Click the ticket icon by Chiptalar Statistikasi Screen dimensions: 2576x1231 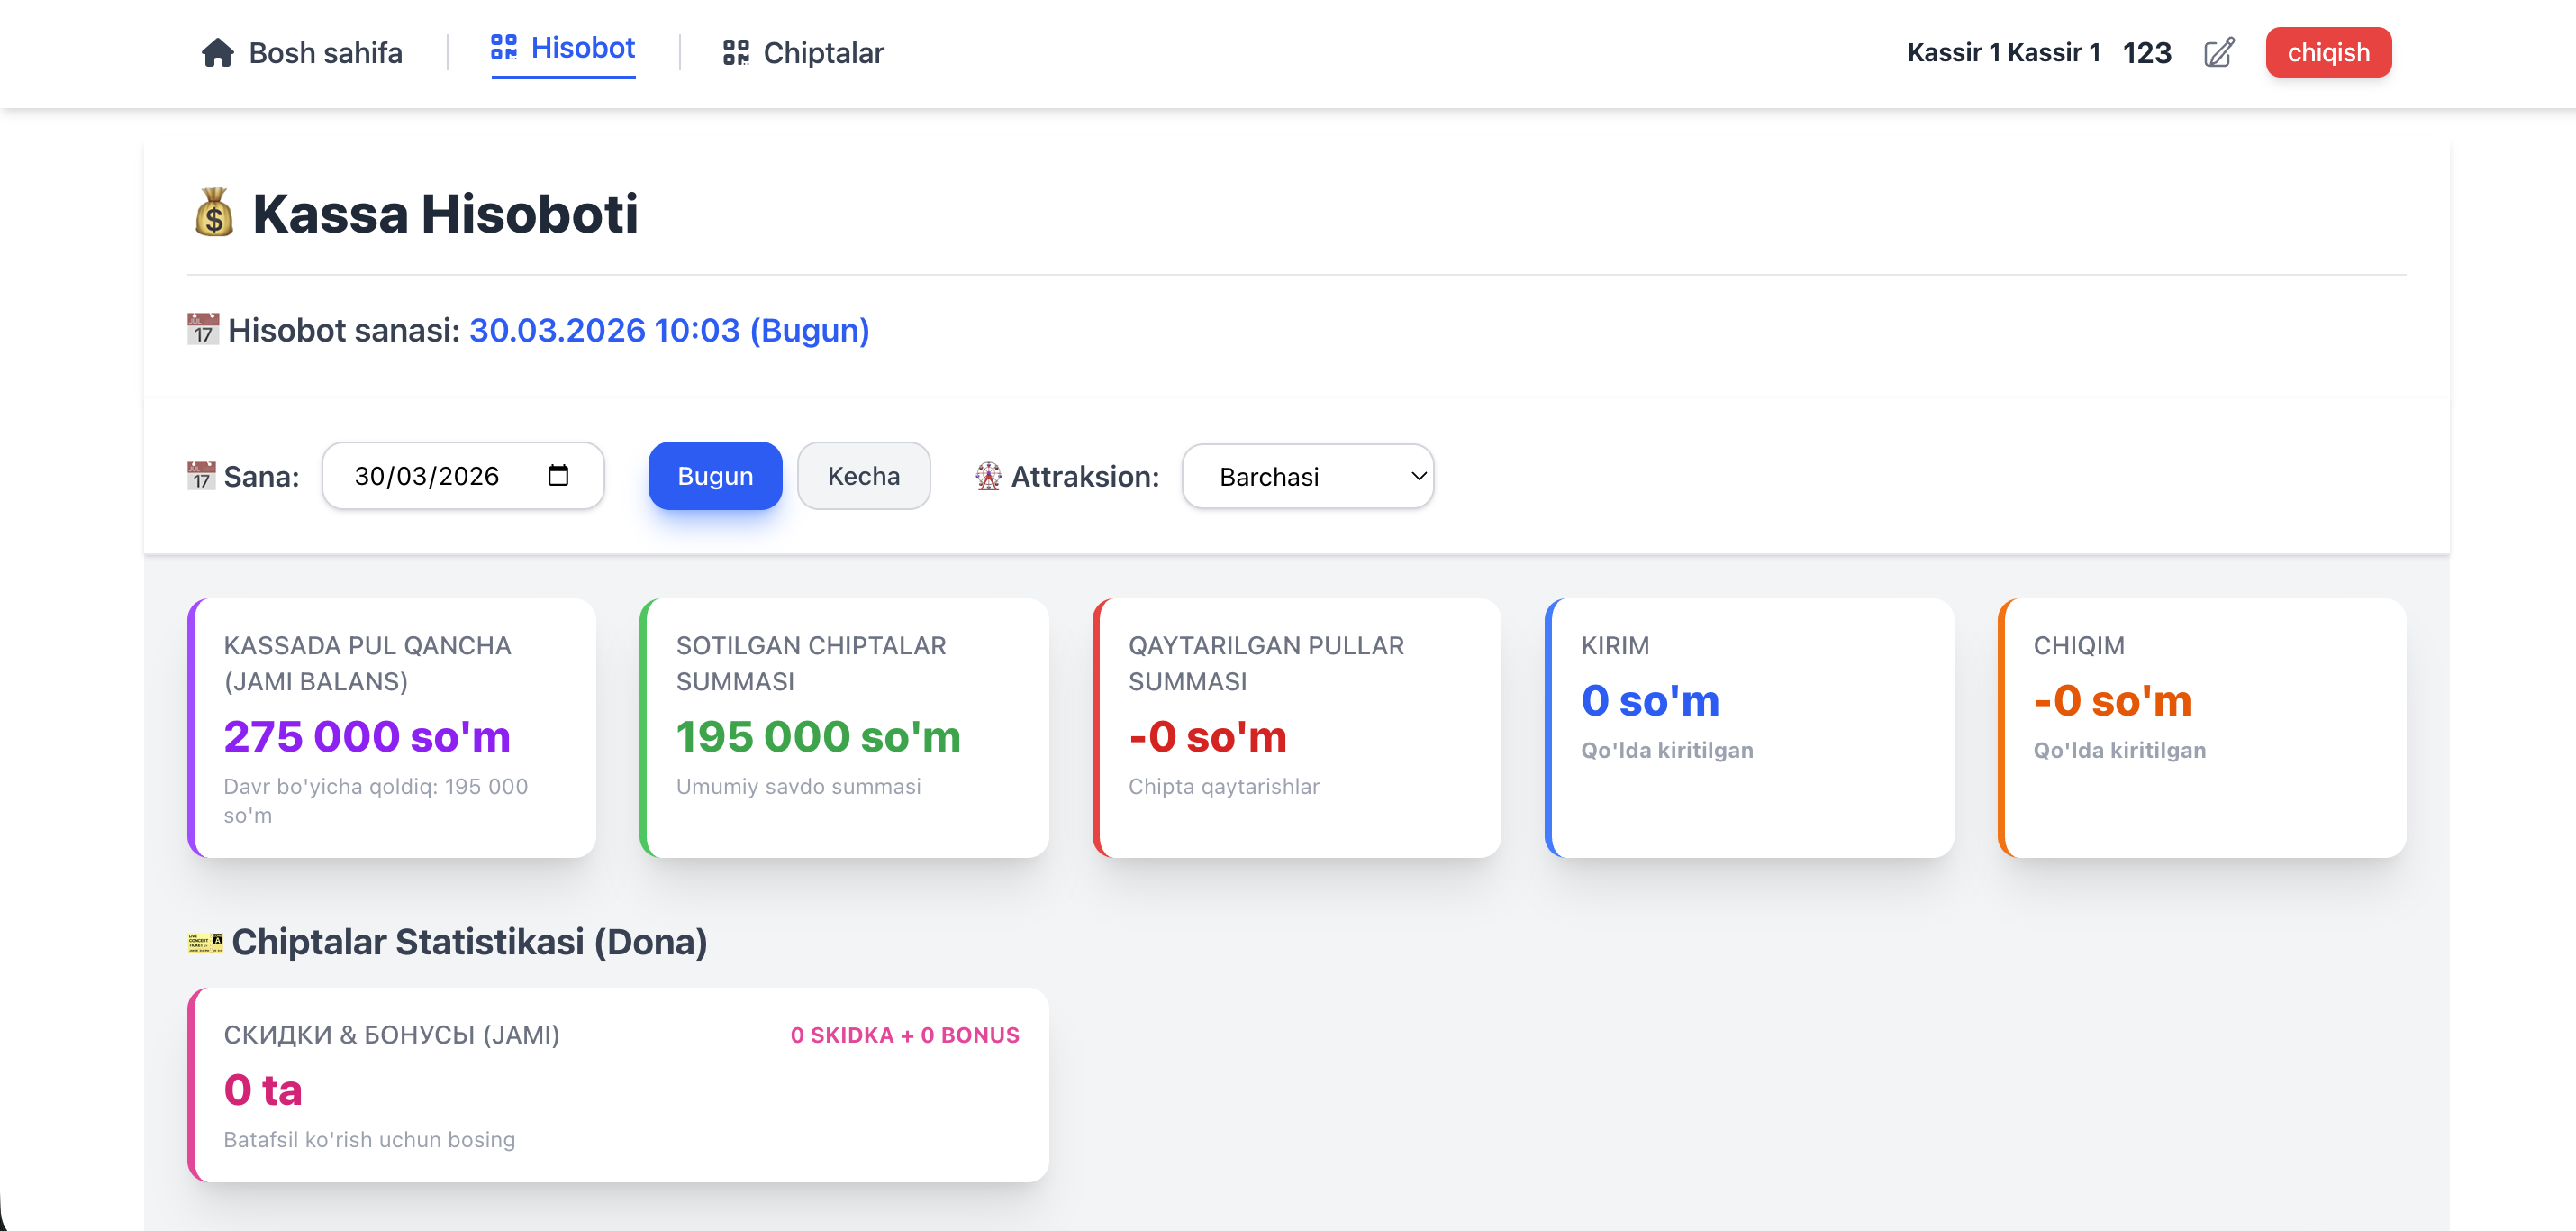tap(205, 942)
